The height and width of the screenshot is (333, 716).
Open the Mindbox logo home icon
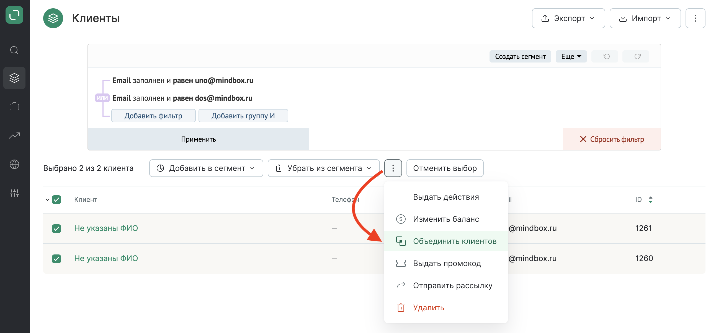[14, 15]
